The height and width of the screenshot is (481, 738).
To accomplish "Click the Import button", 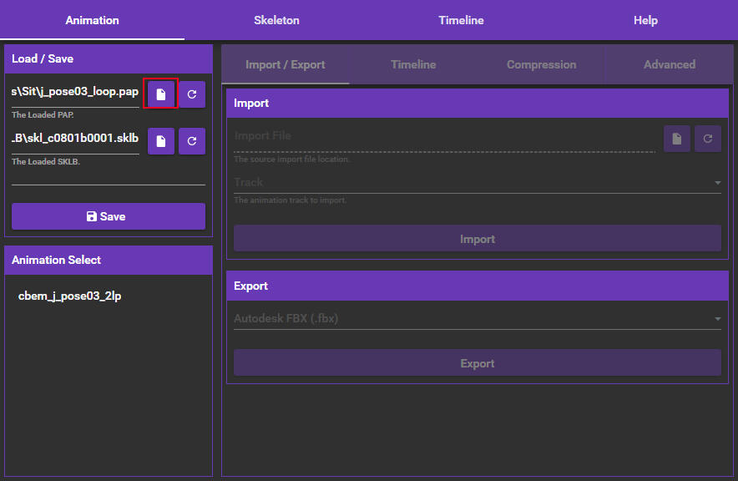I will 477,239.
